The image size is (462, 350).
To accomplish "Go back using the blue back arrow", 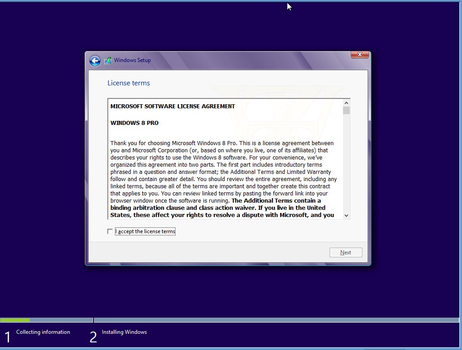I will 95,61.
